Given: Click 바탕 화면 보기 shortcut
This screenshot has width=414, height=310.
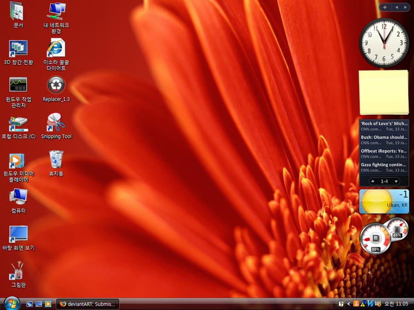Looking at the screenshot, I should pos(18,238).
